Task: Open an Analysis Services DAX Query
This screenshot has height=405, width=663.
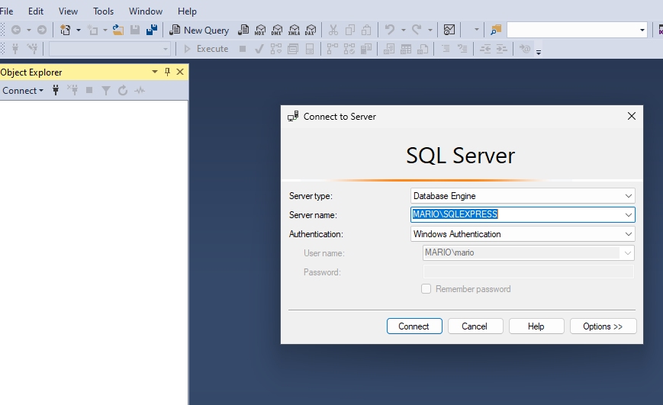Action: click(311, 30)
